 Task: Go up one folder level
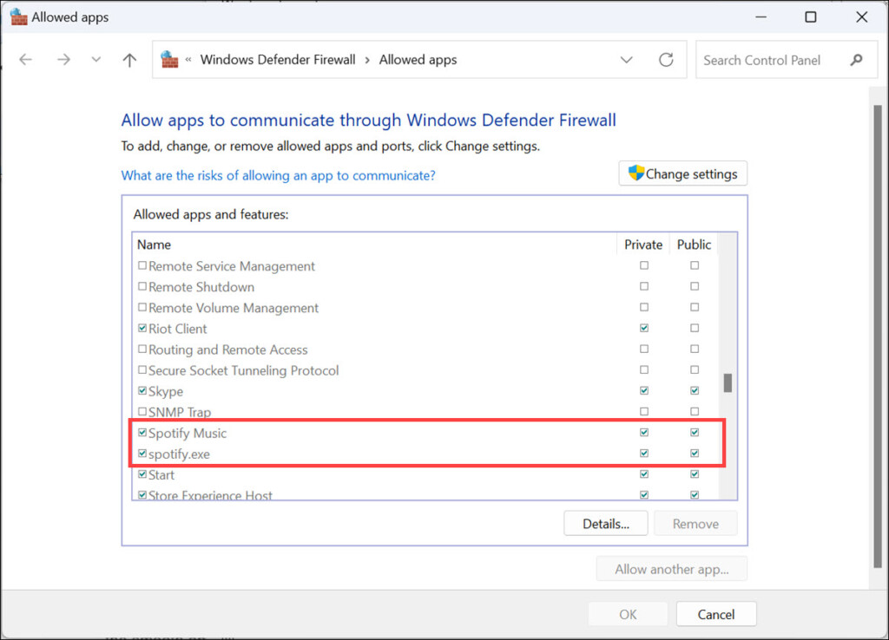coord(129,60)
